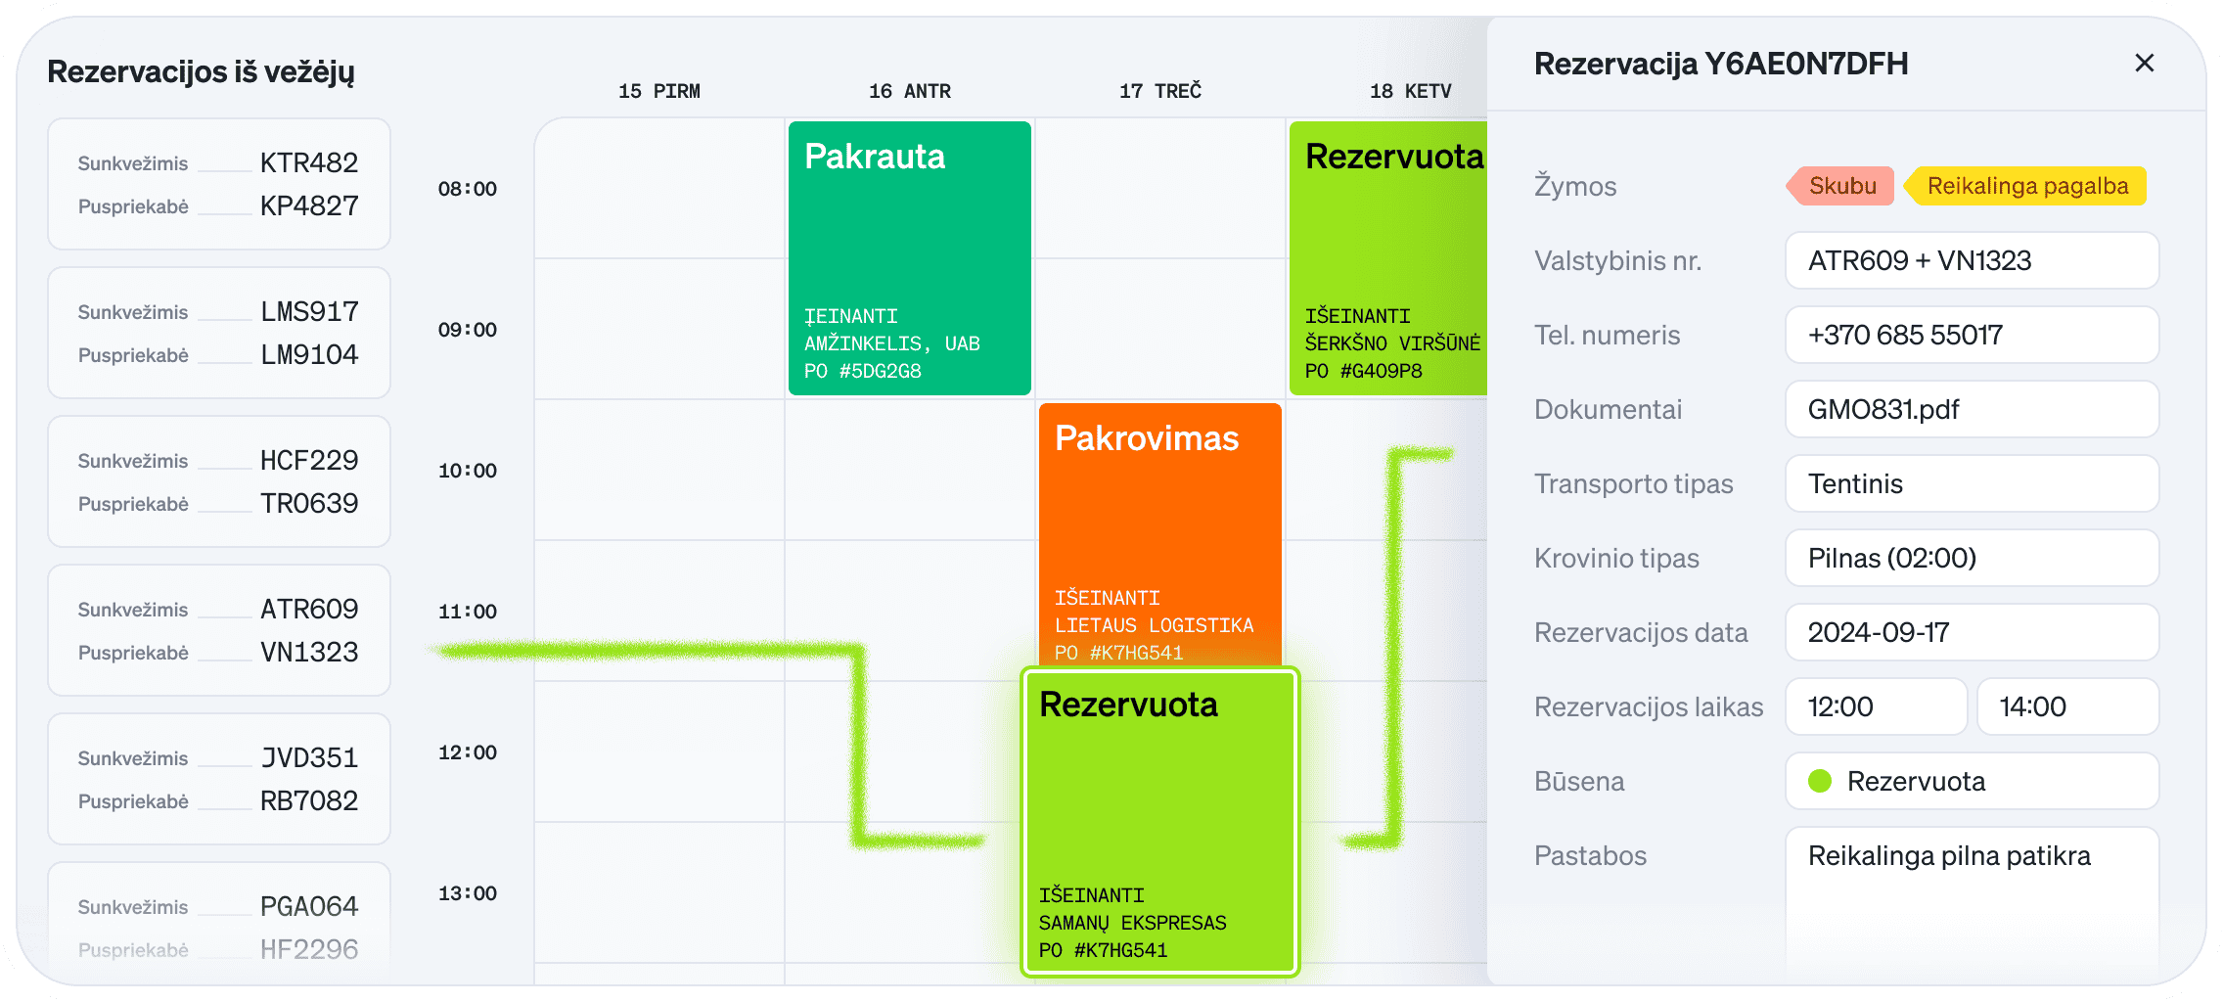Click the LMS917 truck card
This screenshot has height=1002, width=2223.
217,333
